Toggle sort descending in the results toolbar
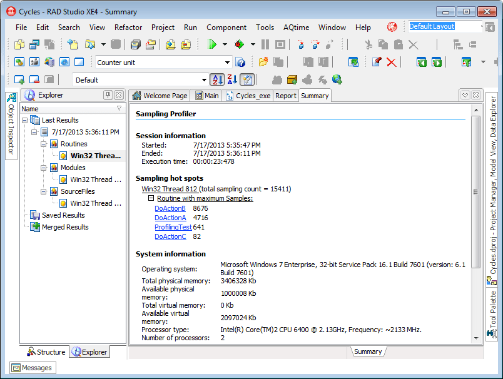 click(x=231, y=79)
